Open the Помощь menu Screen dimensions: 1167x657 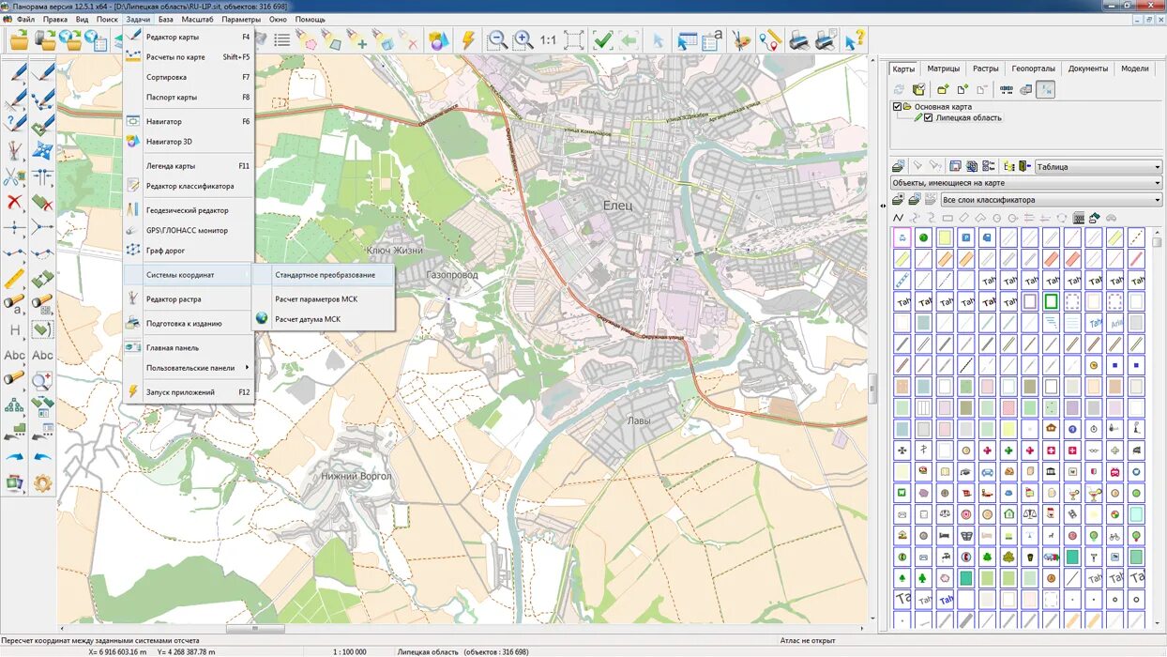(311, 19)
